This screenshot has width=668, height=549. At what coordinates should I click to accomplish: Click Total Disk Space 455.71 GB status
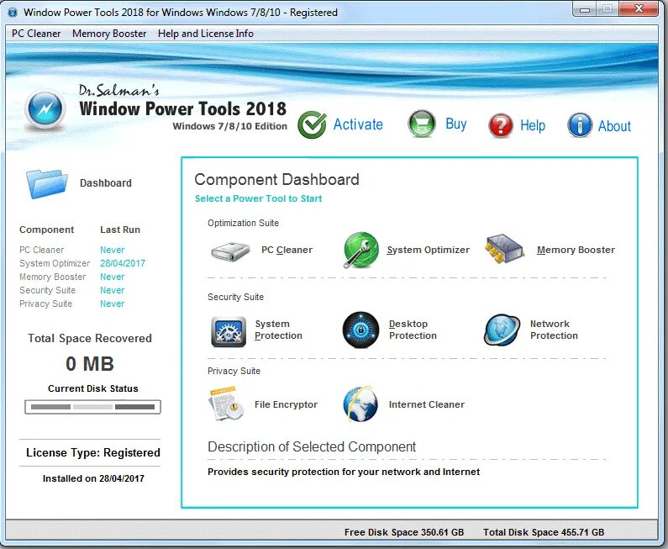click(x=544, y=532)
